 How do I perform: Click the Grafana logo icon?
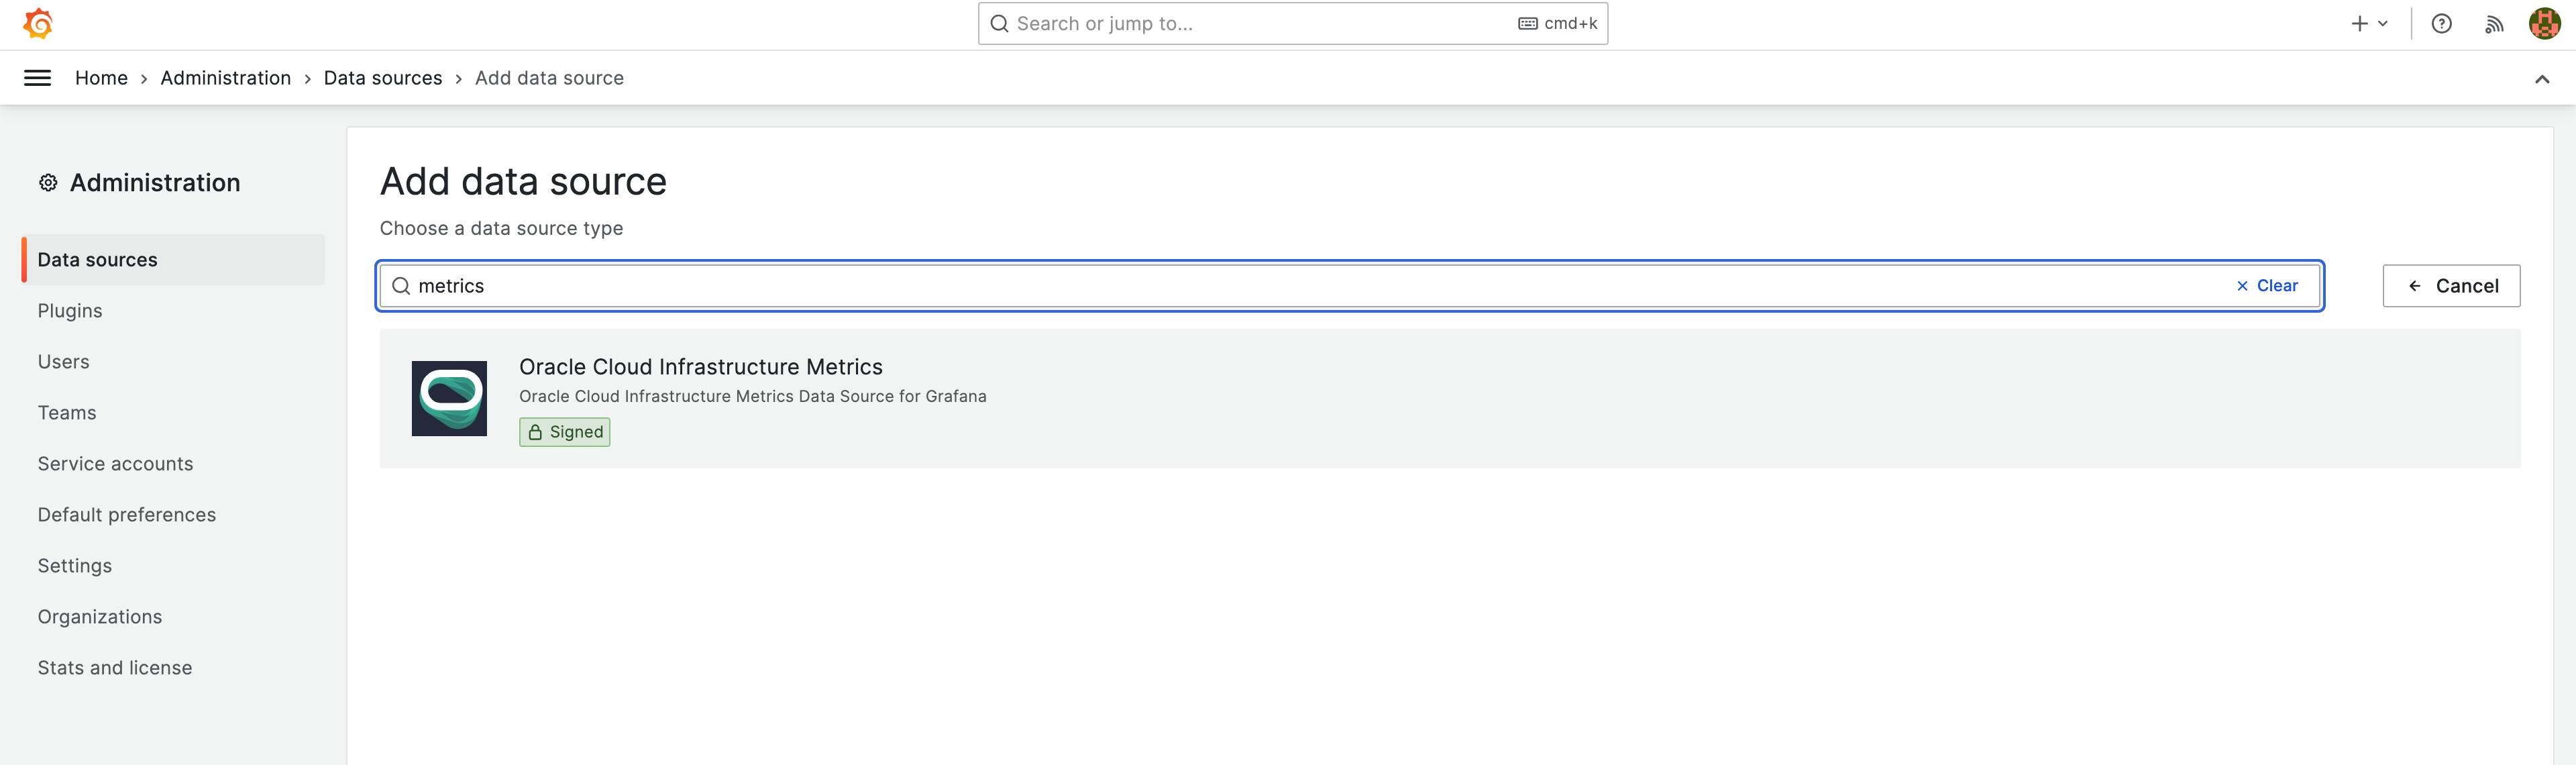click(38, 23)
